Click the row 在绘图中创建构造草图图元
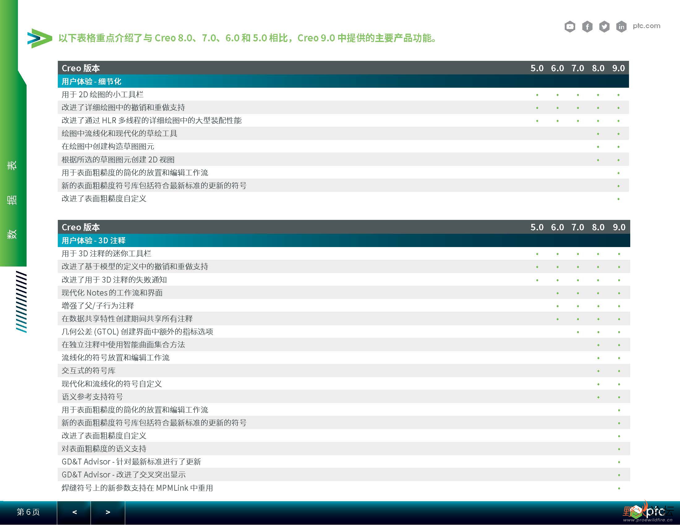 coord(343,146)
